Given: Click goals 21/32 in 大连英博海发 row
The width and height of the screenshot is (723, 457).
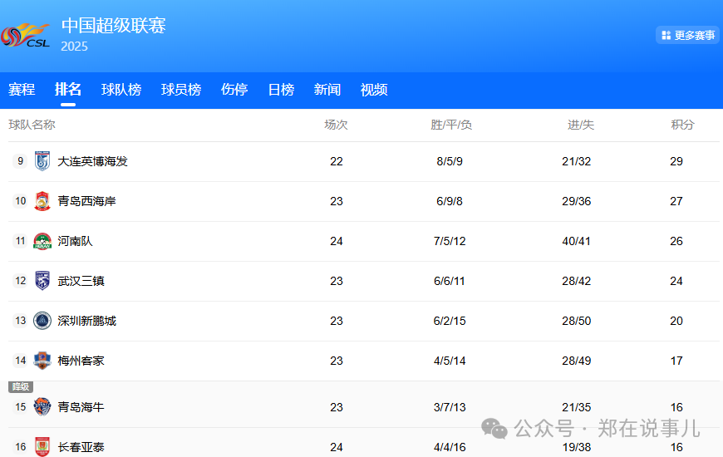Looking at the screenshot, I should pos(577,161).
